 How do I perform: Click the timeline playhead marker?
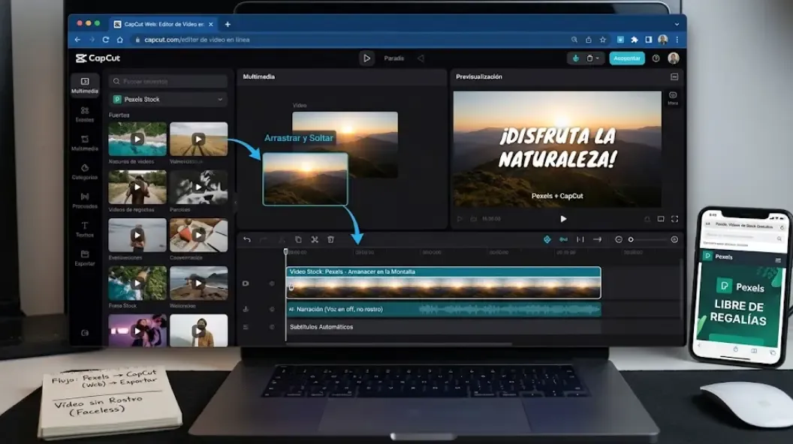tap(286, 251)
